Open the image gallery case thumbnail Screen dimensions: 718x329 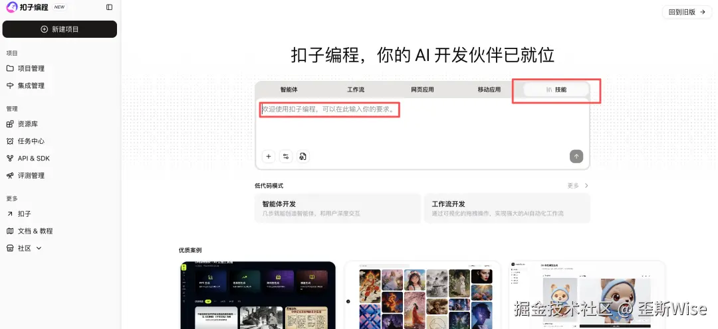coord(422,295)
